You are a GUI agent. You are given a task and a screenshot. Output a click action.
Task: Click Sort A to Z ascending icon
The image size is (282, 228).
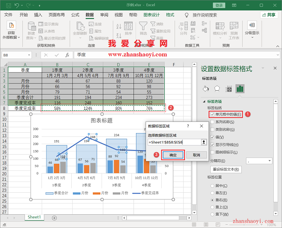point(119,27)
